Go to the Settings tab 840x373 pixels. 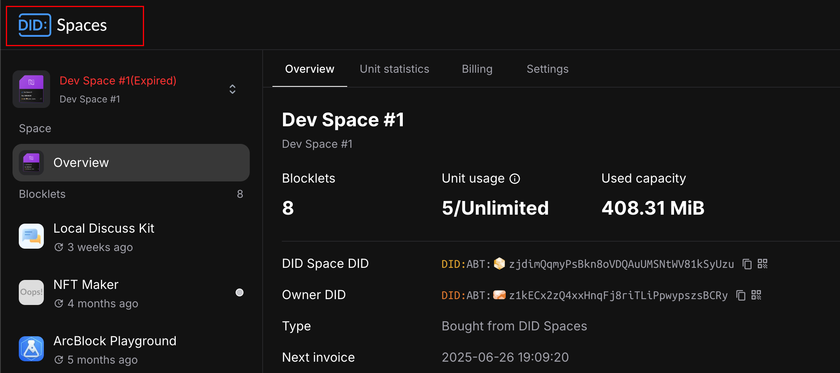[547, 69]
